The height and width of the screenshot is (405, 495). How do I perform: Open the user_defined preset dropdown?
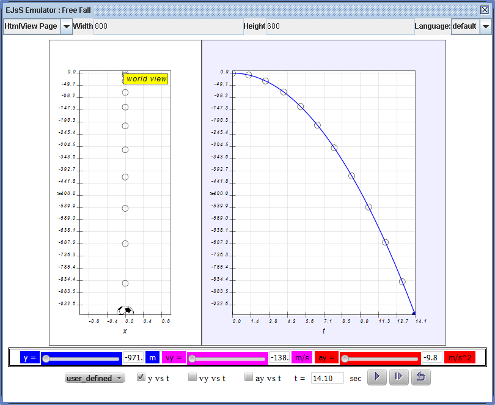pos(95,378)
